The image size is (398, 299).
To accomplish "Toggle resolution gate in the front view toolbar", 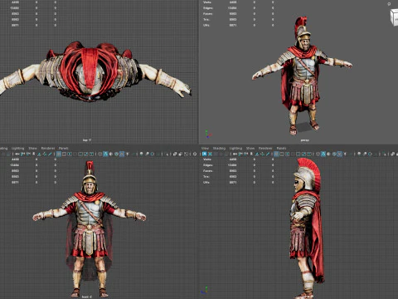I will tap(70, 154).
